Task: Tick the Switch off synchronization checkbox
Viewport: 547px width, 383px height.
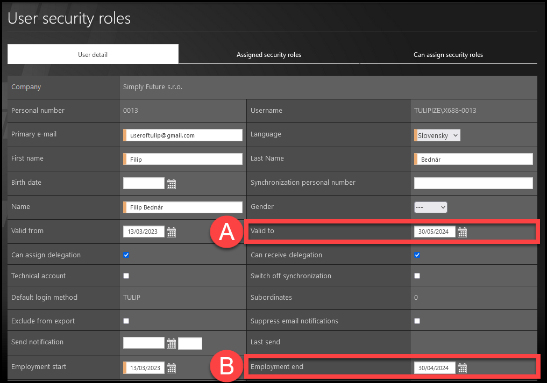Action: (417, 276)
